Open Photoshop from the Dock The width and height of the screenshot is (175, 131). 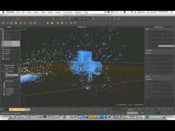102,117
